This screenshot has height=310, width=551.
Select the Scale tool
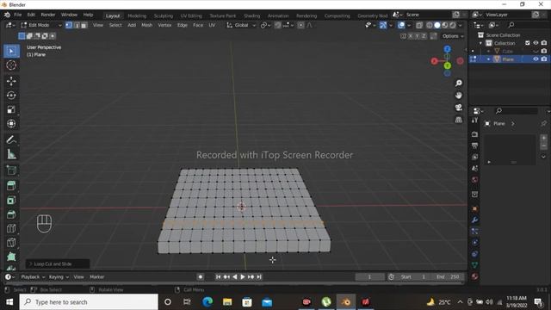(11, 109)
